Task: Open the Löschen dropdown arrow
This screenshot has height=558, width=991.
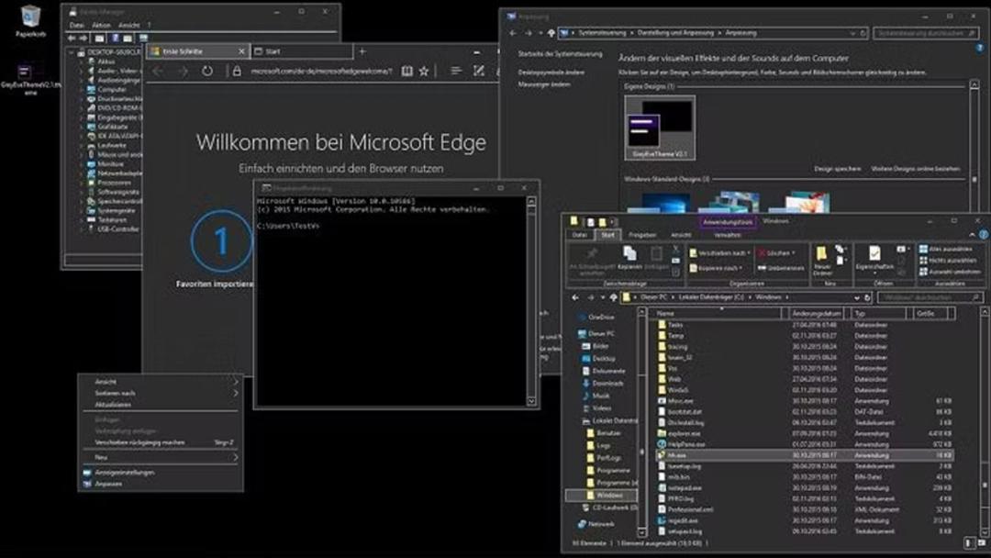Action: tap(793, 252)
